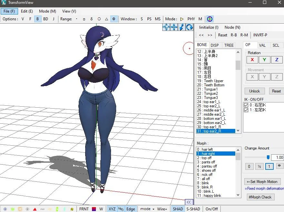Screen dimensions: 284x212
Task: Click the colored crosshair circle toolbar icon
Action: click(x=210, y=19)
